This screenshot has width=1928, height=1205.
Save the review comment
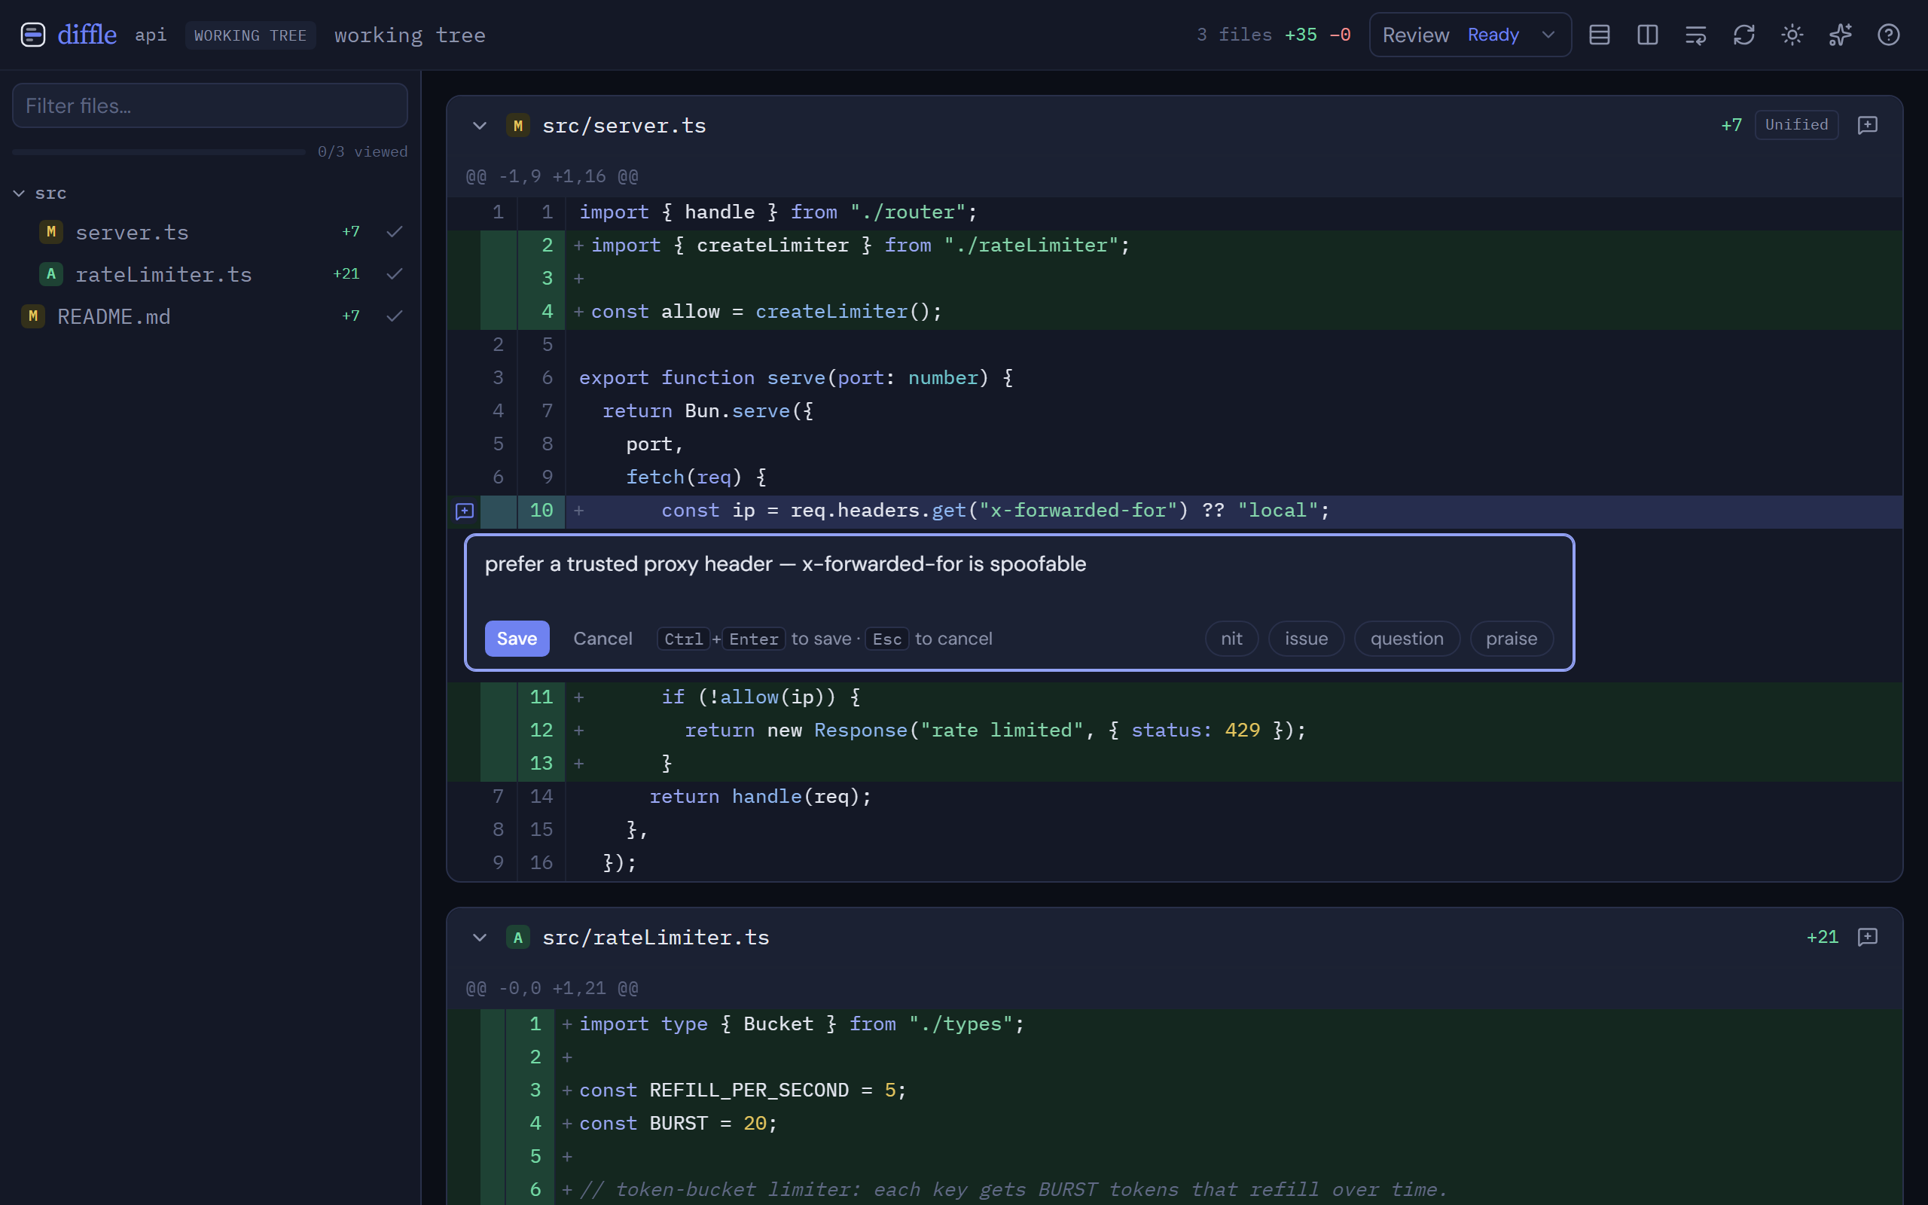click(517, 639)
